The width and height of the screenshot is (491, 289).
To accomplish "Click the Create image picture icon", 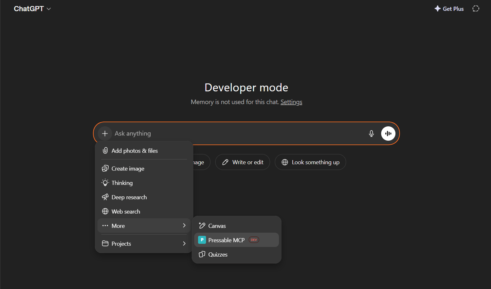I will click(x=105, y=169).
